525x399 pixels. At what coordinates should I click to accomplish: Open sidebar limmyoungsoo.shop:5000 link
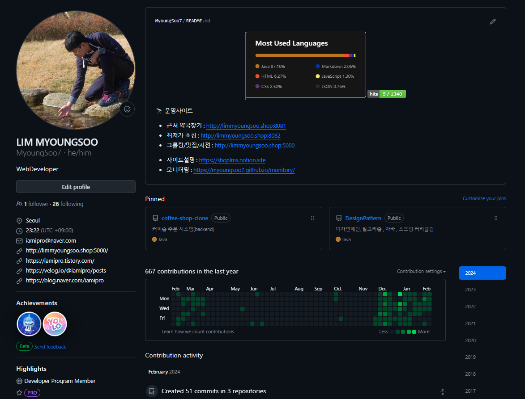click(x=67, y=251)
